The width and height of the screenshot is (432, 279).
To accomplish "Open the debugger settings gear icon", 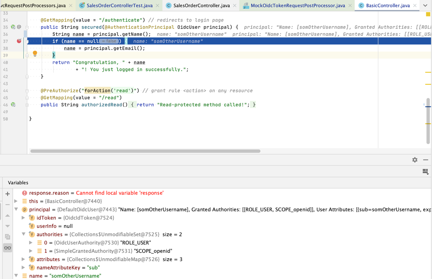I will coord(415,160).
